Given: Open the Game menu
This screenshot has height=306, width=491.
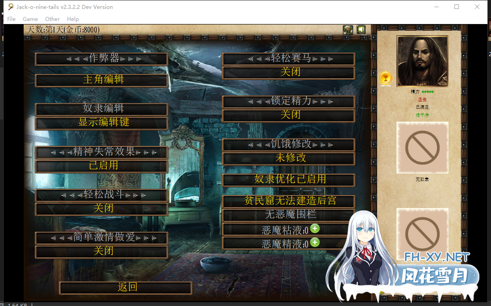Looking at the screenshot, I should point(30,19).
